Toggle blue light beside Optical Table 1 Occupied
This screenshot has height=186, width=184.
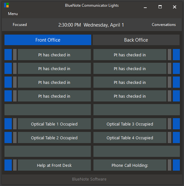point(8,124)
